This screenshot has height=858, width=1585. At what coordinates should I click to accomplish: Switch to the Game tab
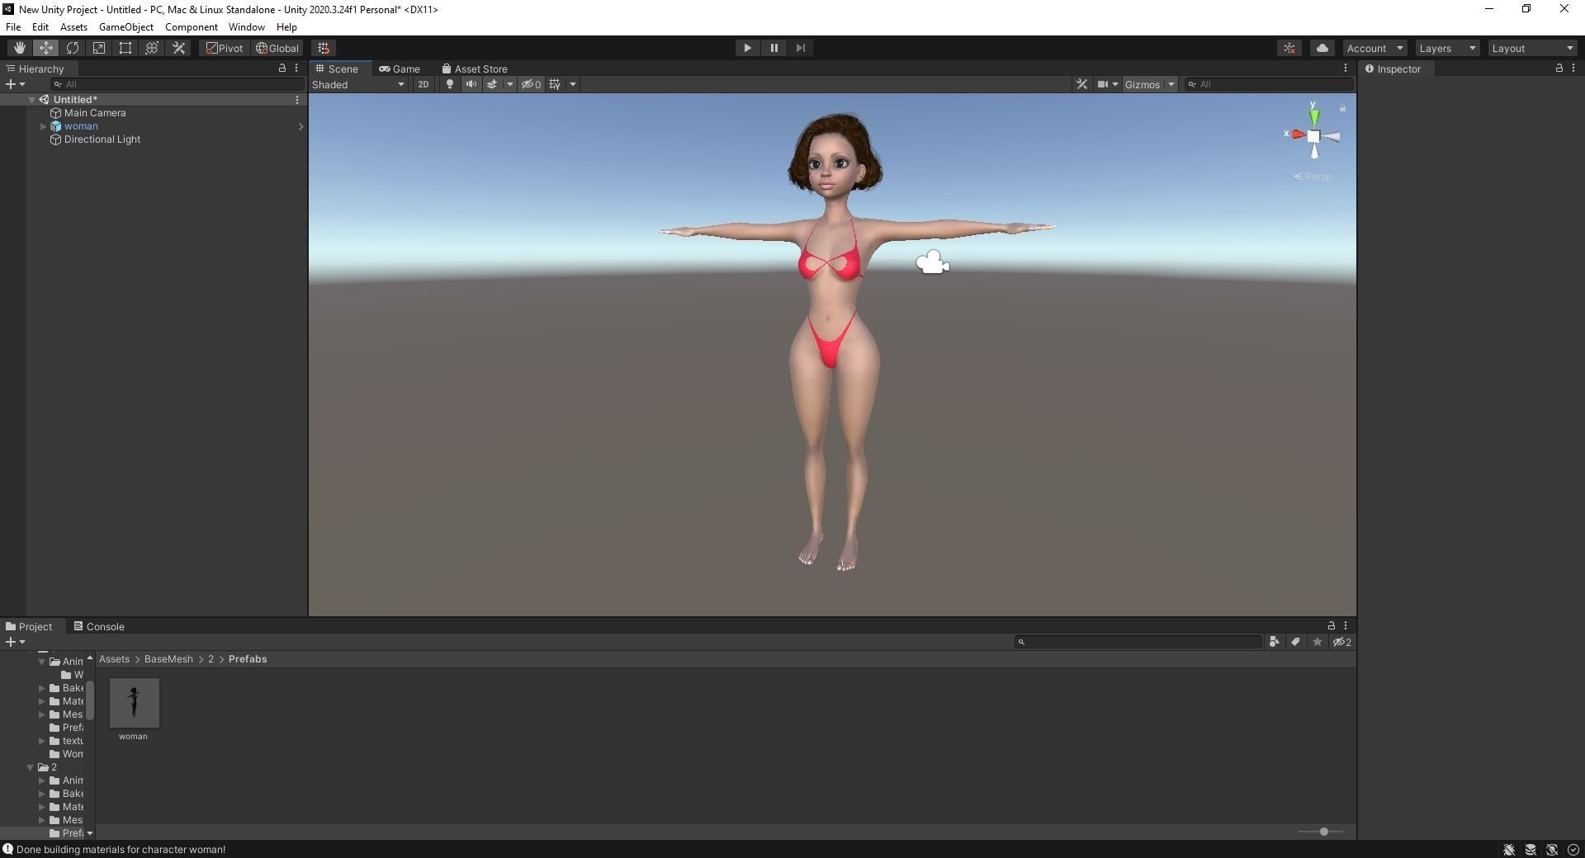(400, 68)
